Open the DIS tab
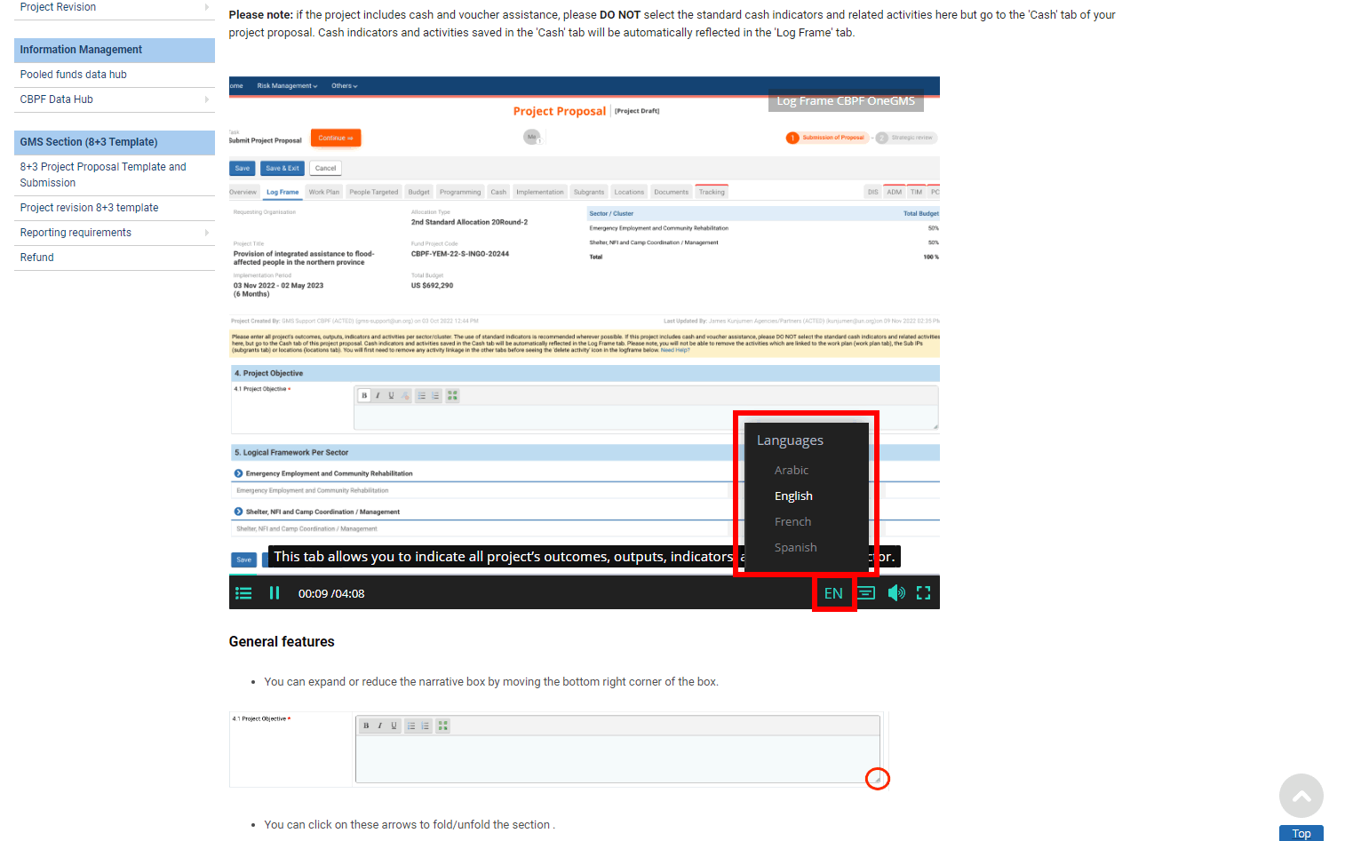 point(873,192)
